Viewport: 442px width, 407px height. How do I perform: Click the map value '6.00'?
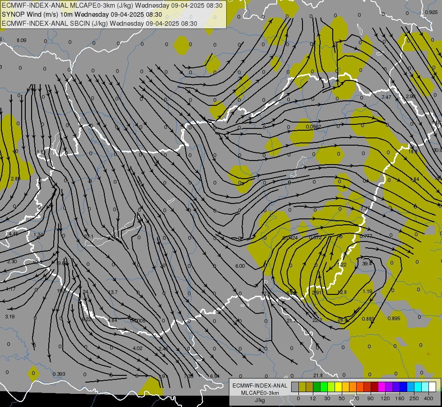[240, 266]
